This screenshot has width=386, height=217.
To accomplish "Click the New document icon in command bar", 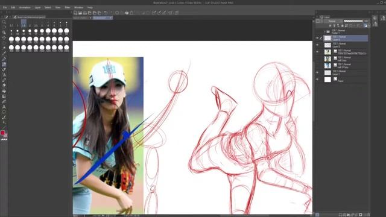I will click(75, 13).
